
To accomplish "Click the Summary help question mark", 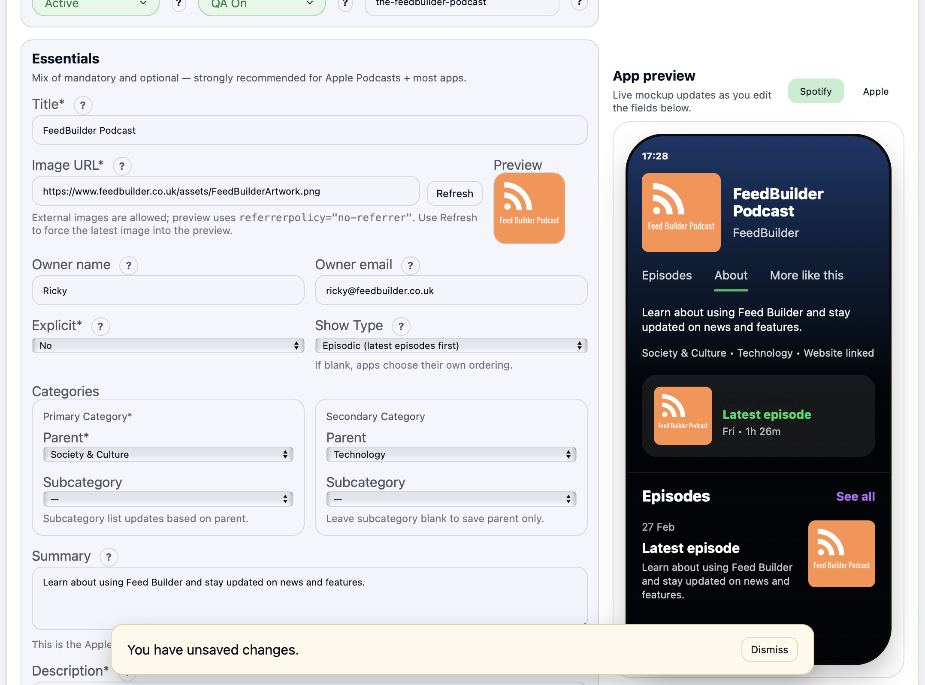I will click(109, 557).
